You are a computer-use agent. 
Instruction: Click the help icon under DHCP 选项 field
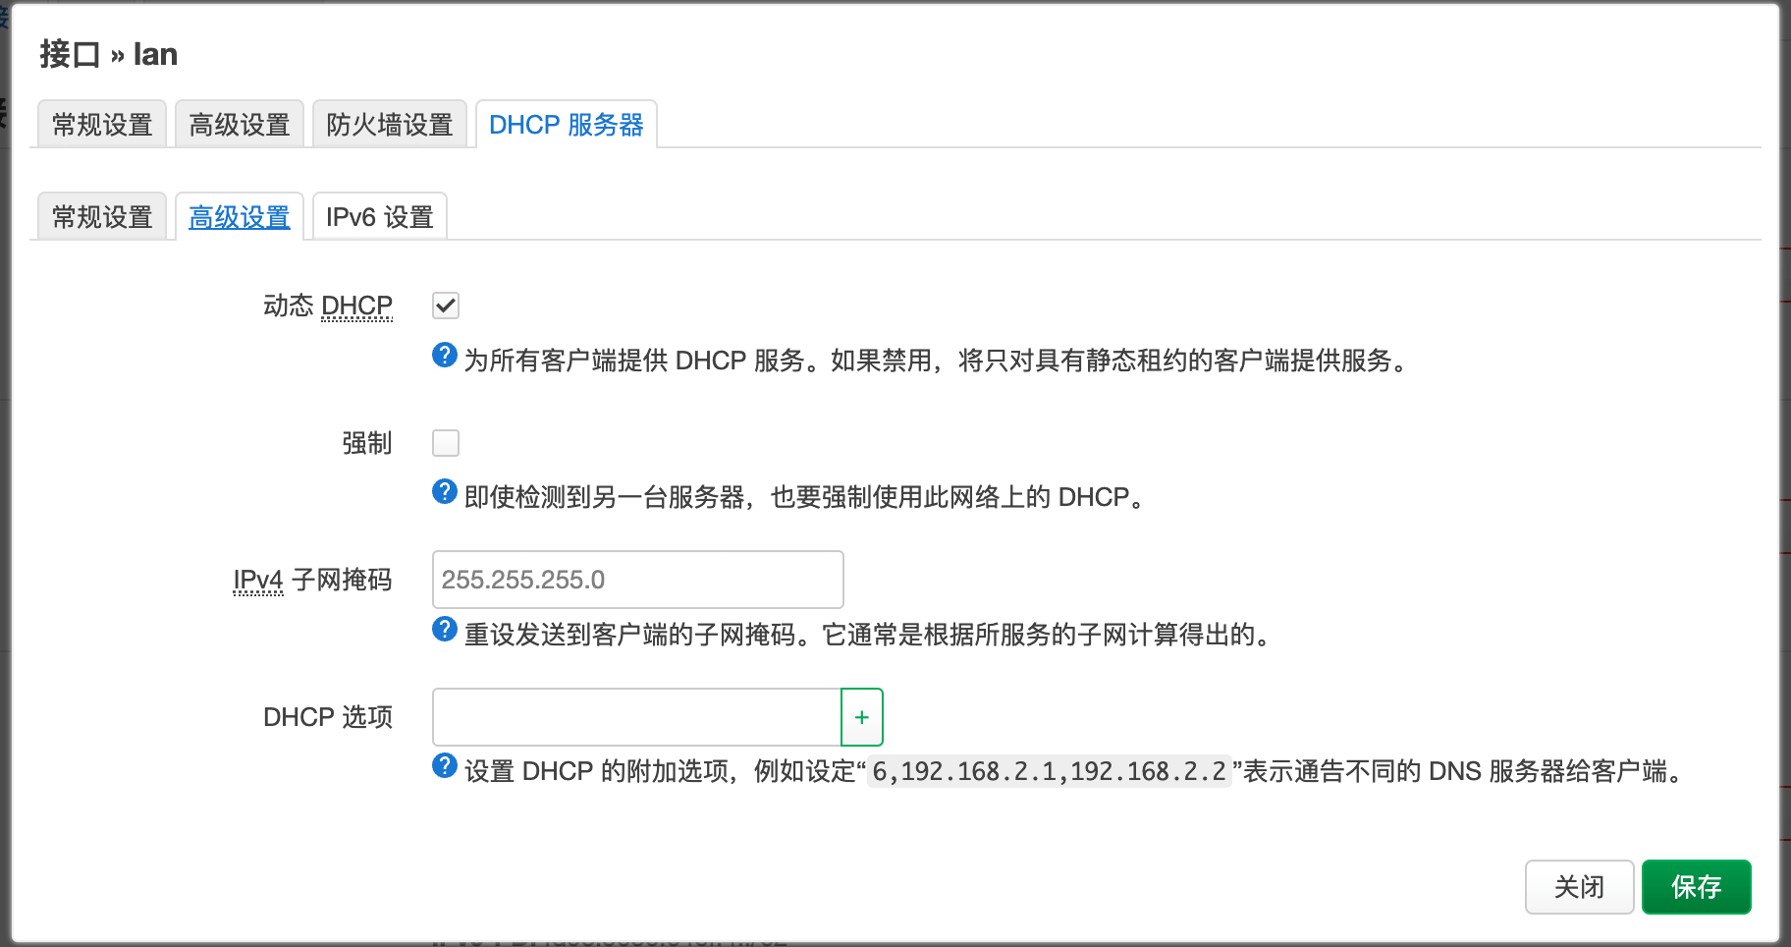(444, 765)
